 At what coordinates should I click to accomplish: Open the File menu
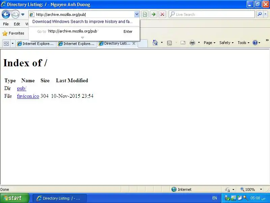(x=6, y=24)
